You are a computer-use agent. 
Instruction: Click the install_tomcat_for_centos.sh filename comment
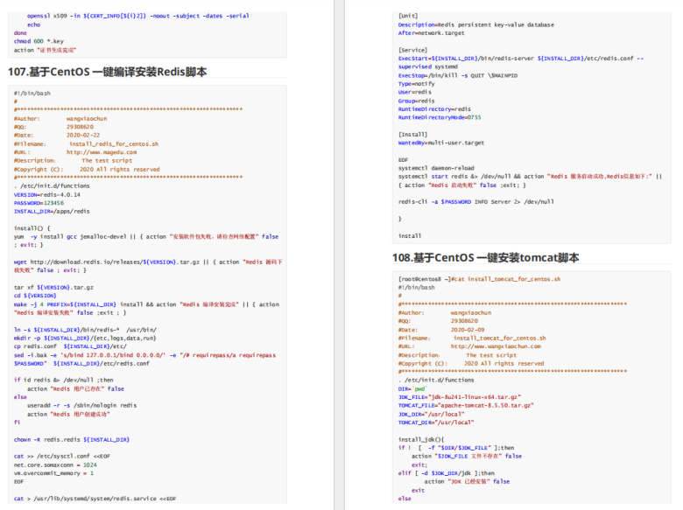(x=500, y=339)
